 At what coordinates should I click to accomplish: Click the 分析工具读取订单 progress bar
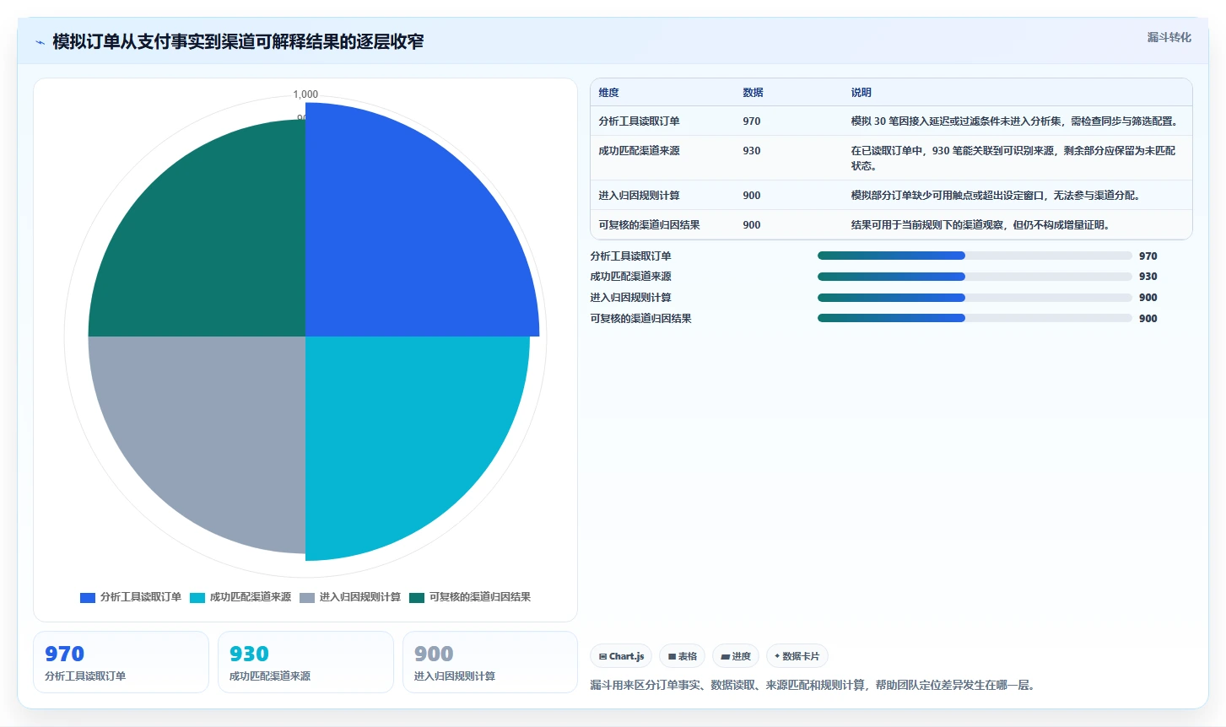(975, 256)
